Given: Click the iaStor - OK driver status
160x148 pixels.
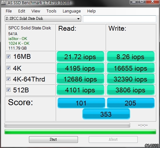Looking at the screenshot, I should [x=18, y=39].
